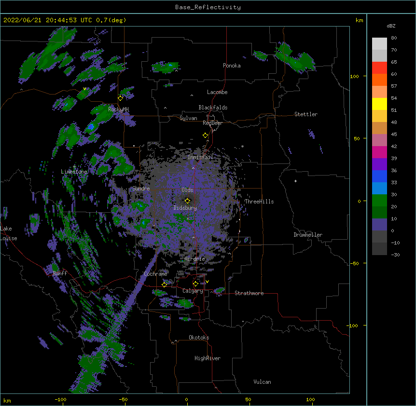Click the Base_Reflectivity title
Viewport: 416px width, 406px height.
tap(208, 7)
